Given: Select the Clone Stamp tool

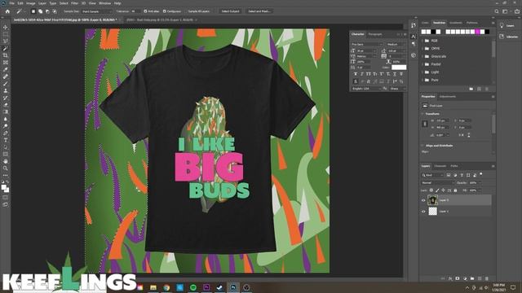Looking at the screenshot, I should click(6, 90).
